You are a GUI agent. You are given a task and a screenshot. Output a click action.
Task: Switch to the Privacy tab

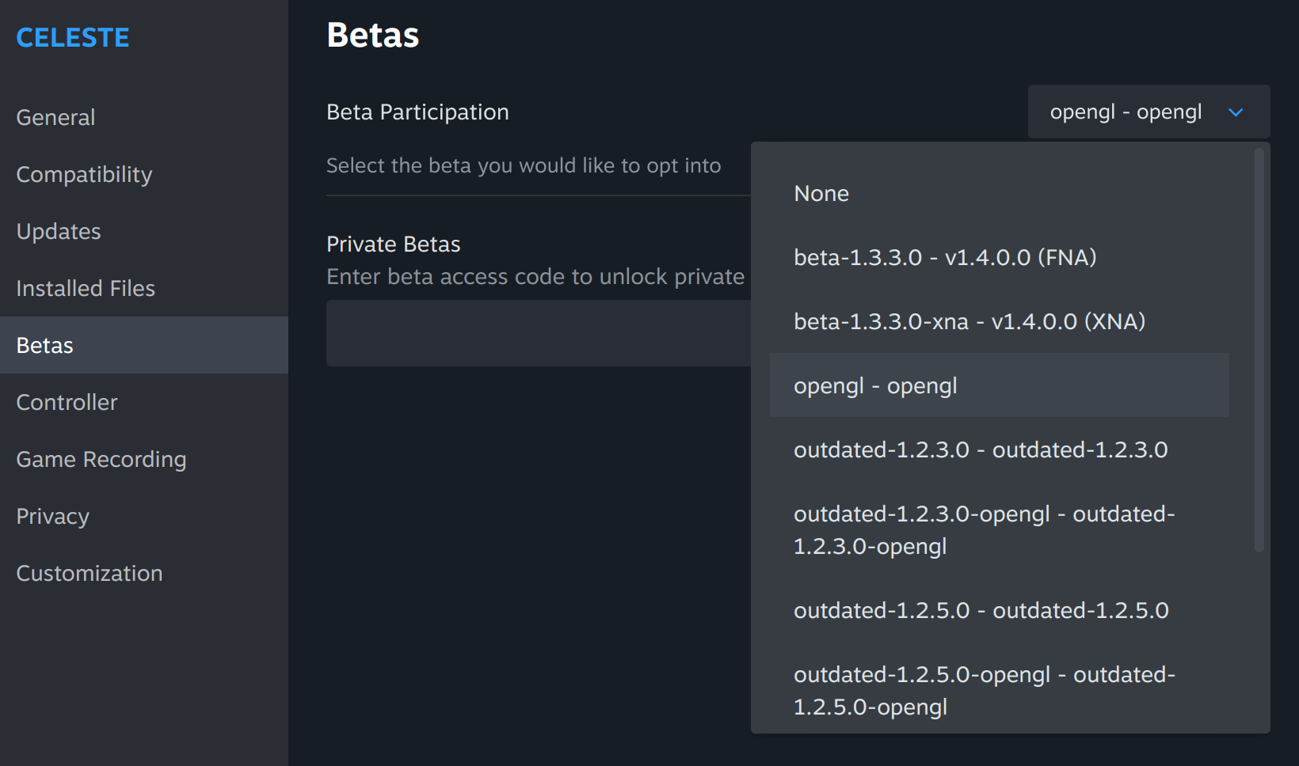[52, 517]
